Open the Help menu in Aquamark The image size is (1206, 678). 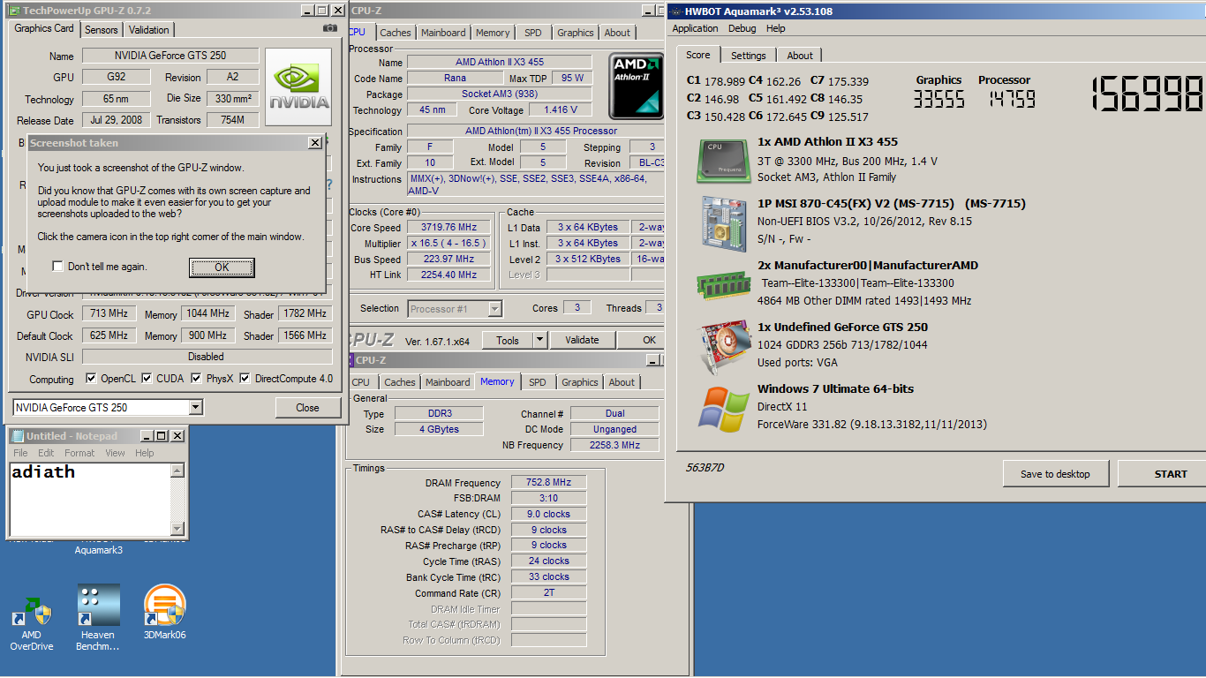776,28
